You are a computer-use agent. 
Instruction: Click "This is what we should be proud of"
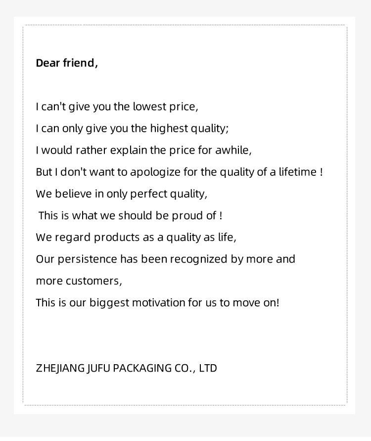click(x=130, y=216)
